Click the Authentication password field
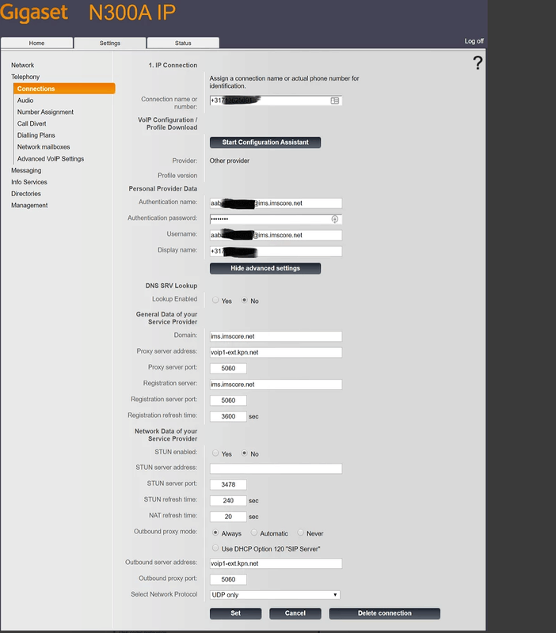The image size is (556, 633). (276, 219)
